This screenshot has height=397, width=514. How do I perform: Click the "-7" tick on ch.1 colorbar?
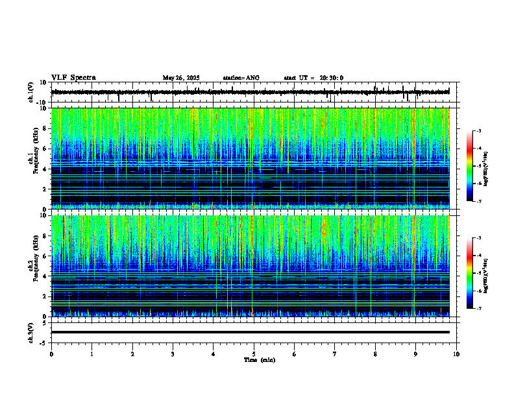click(479, 201)
